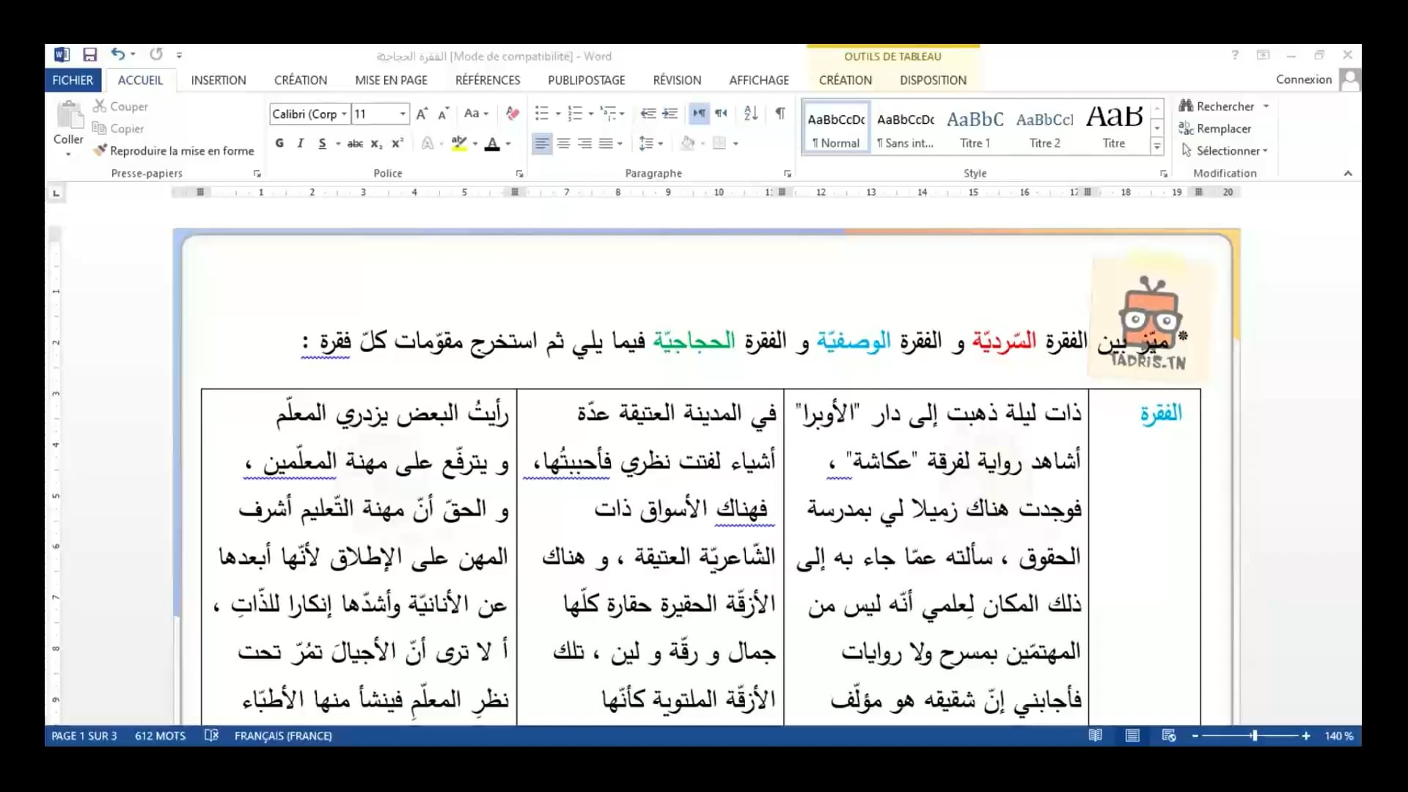
Task: Open the font size dropdown
Action: [x=403, y=114]
